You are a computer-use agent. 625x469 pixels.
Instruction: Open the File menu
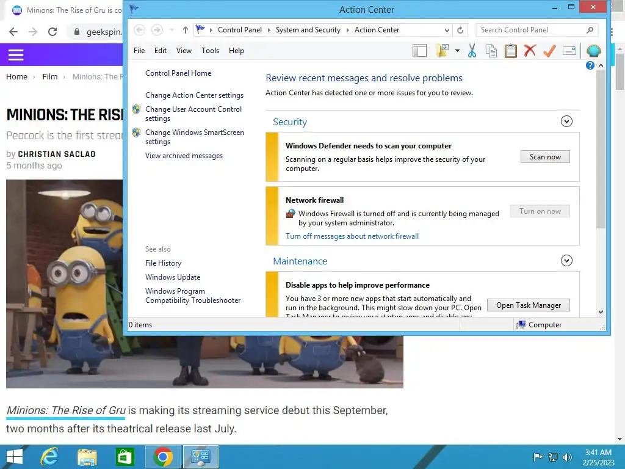(139, 51)
